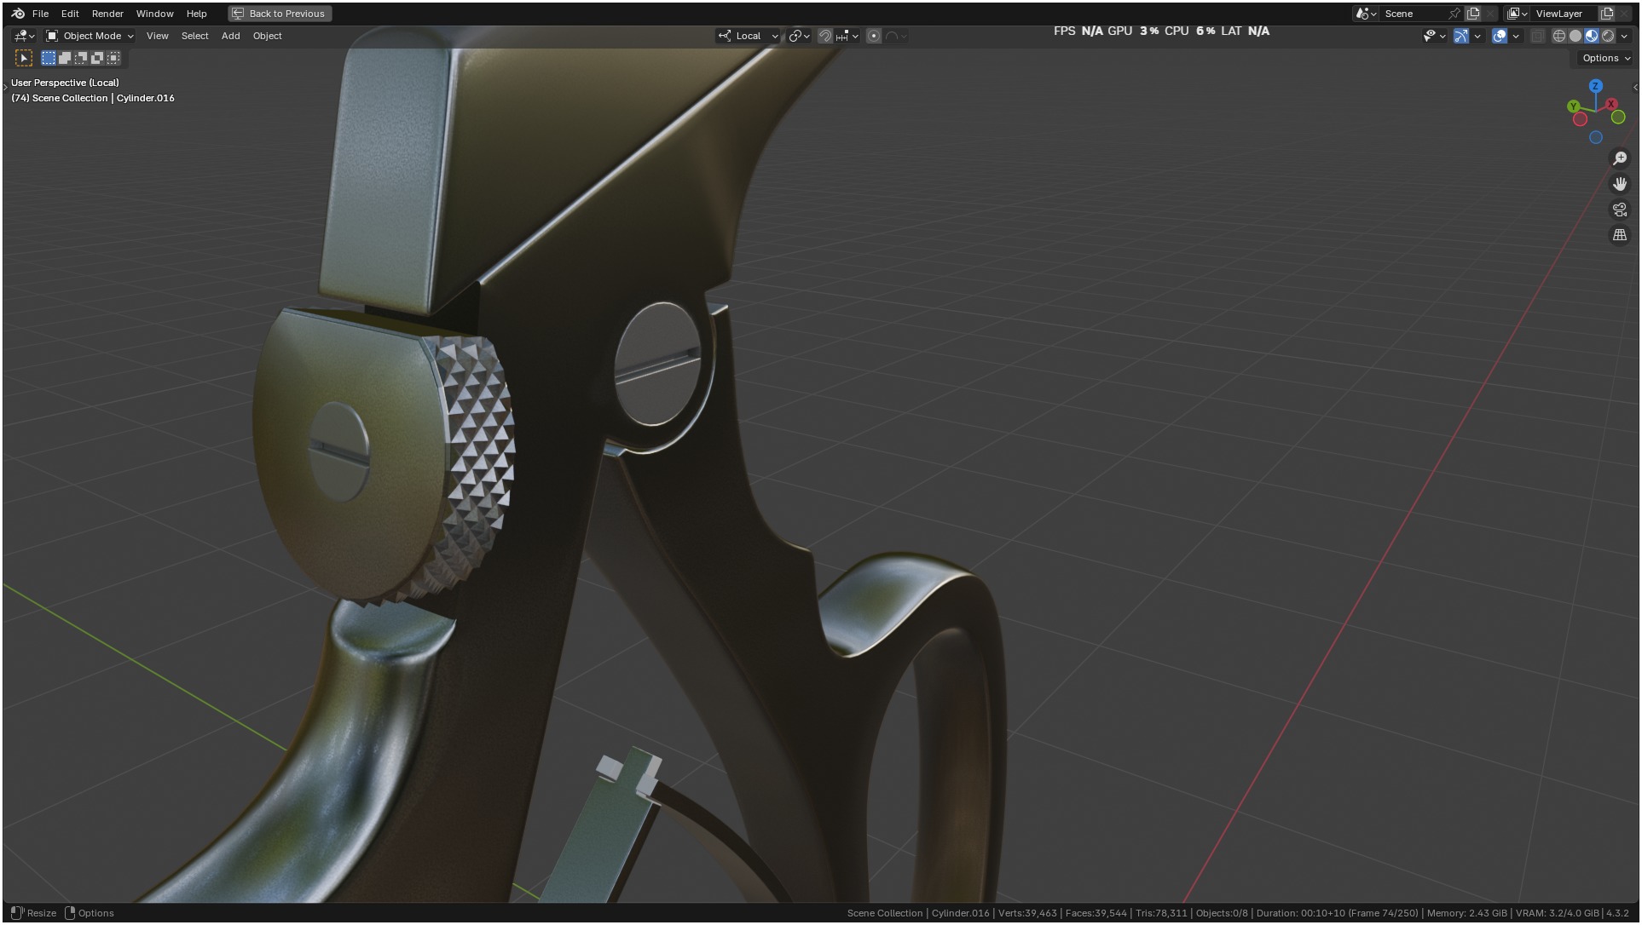The image size is (1642, 925).
Task: Switch to wireframe viewport shading
Action: click(x=1559, y=36)
